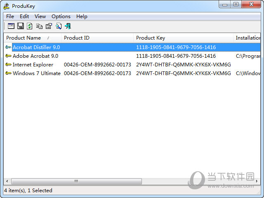
Task: Click the Refresh toolbar icon
Action: (x=30, y=26)
